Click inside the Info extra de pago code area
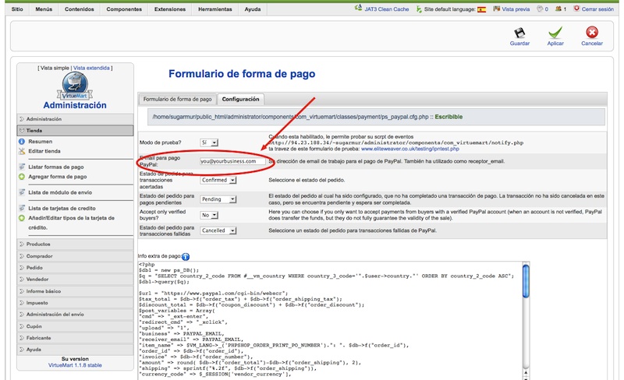The width and height of the screenshot is (624, 380). coord(330,320)
